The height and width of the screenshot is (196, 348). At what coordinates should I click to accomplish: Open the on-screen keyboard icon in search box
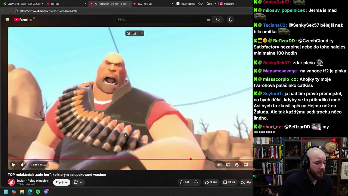209,20
